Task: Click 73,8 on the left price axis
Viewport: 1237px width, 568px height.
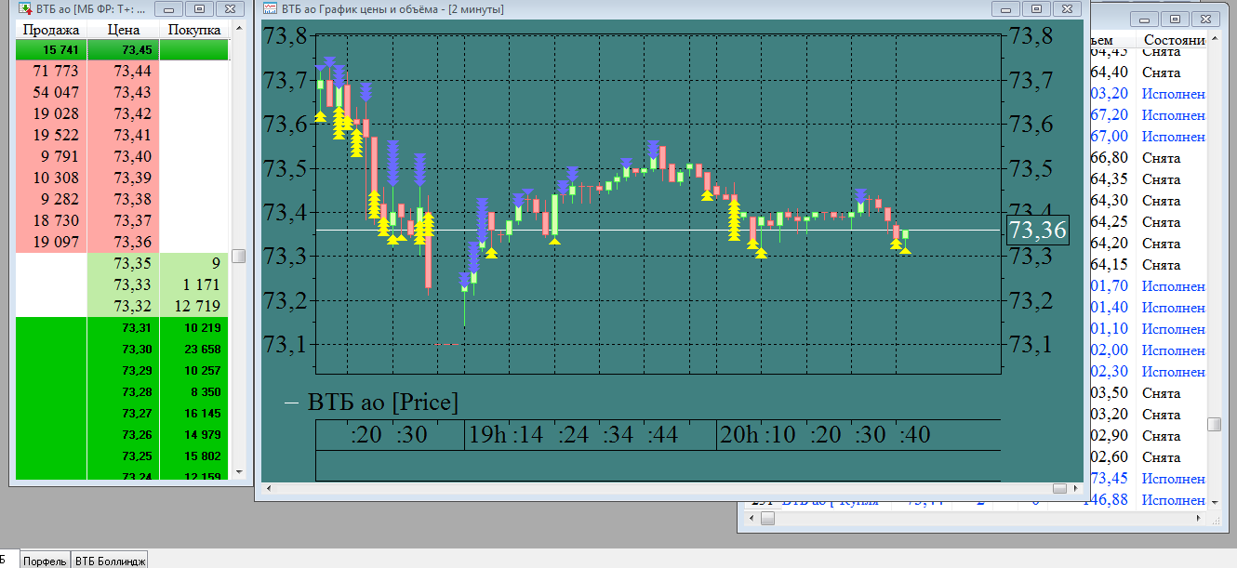Action: tap(286, 36)
